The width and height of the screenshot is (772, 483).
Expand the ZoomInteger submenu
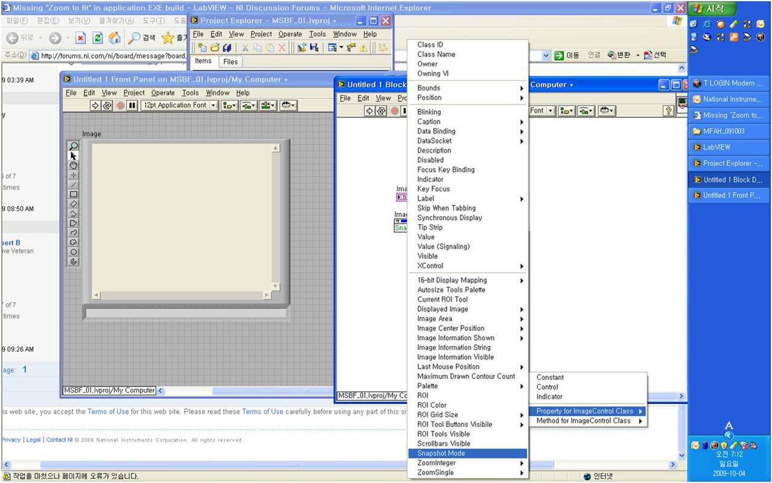point(467,463)
